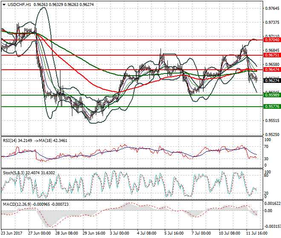Click the 0.97645 price scale value
The height and width of the screenshot is (238, 281).
click(x=272, y=8)
